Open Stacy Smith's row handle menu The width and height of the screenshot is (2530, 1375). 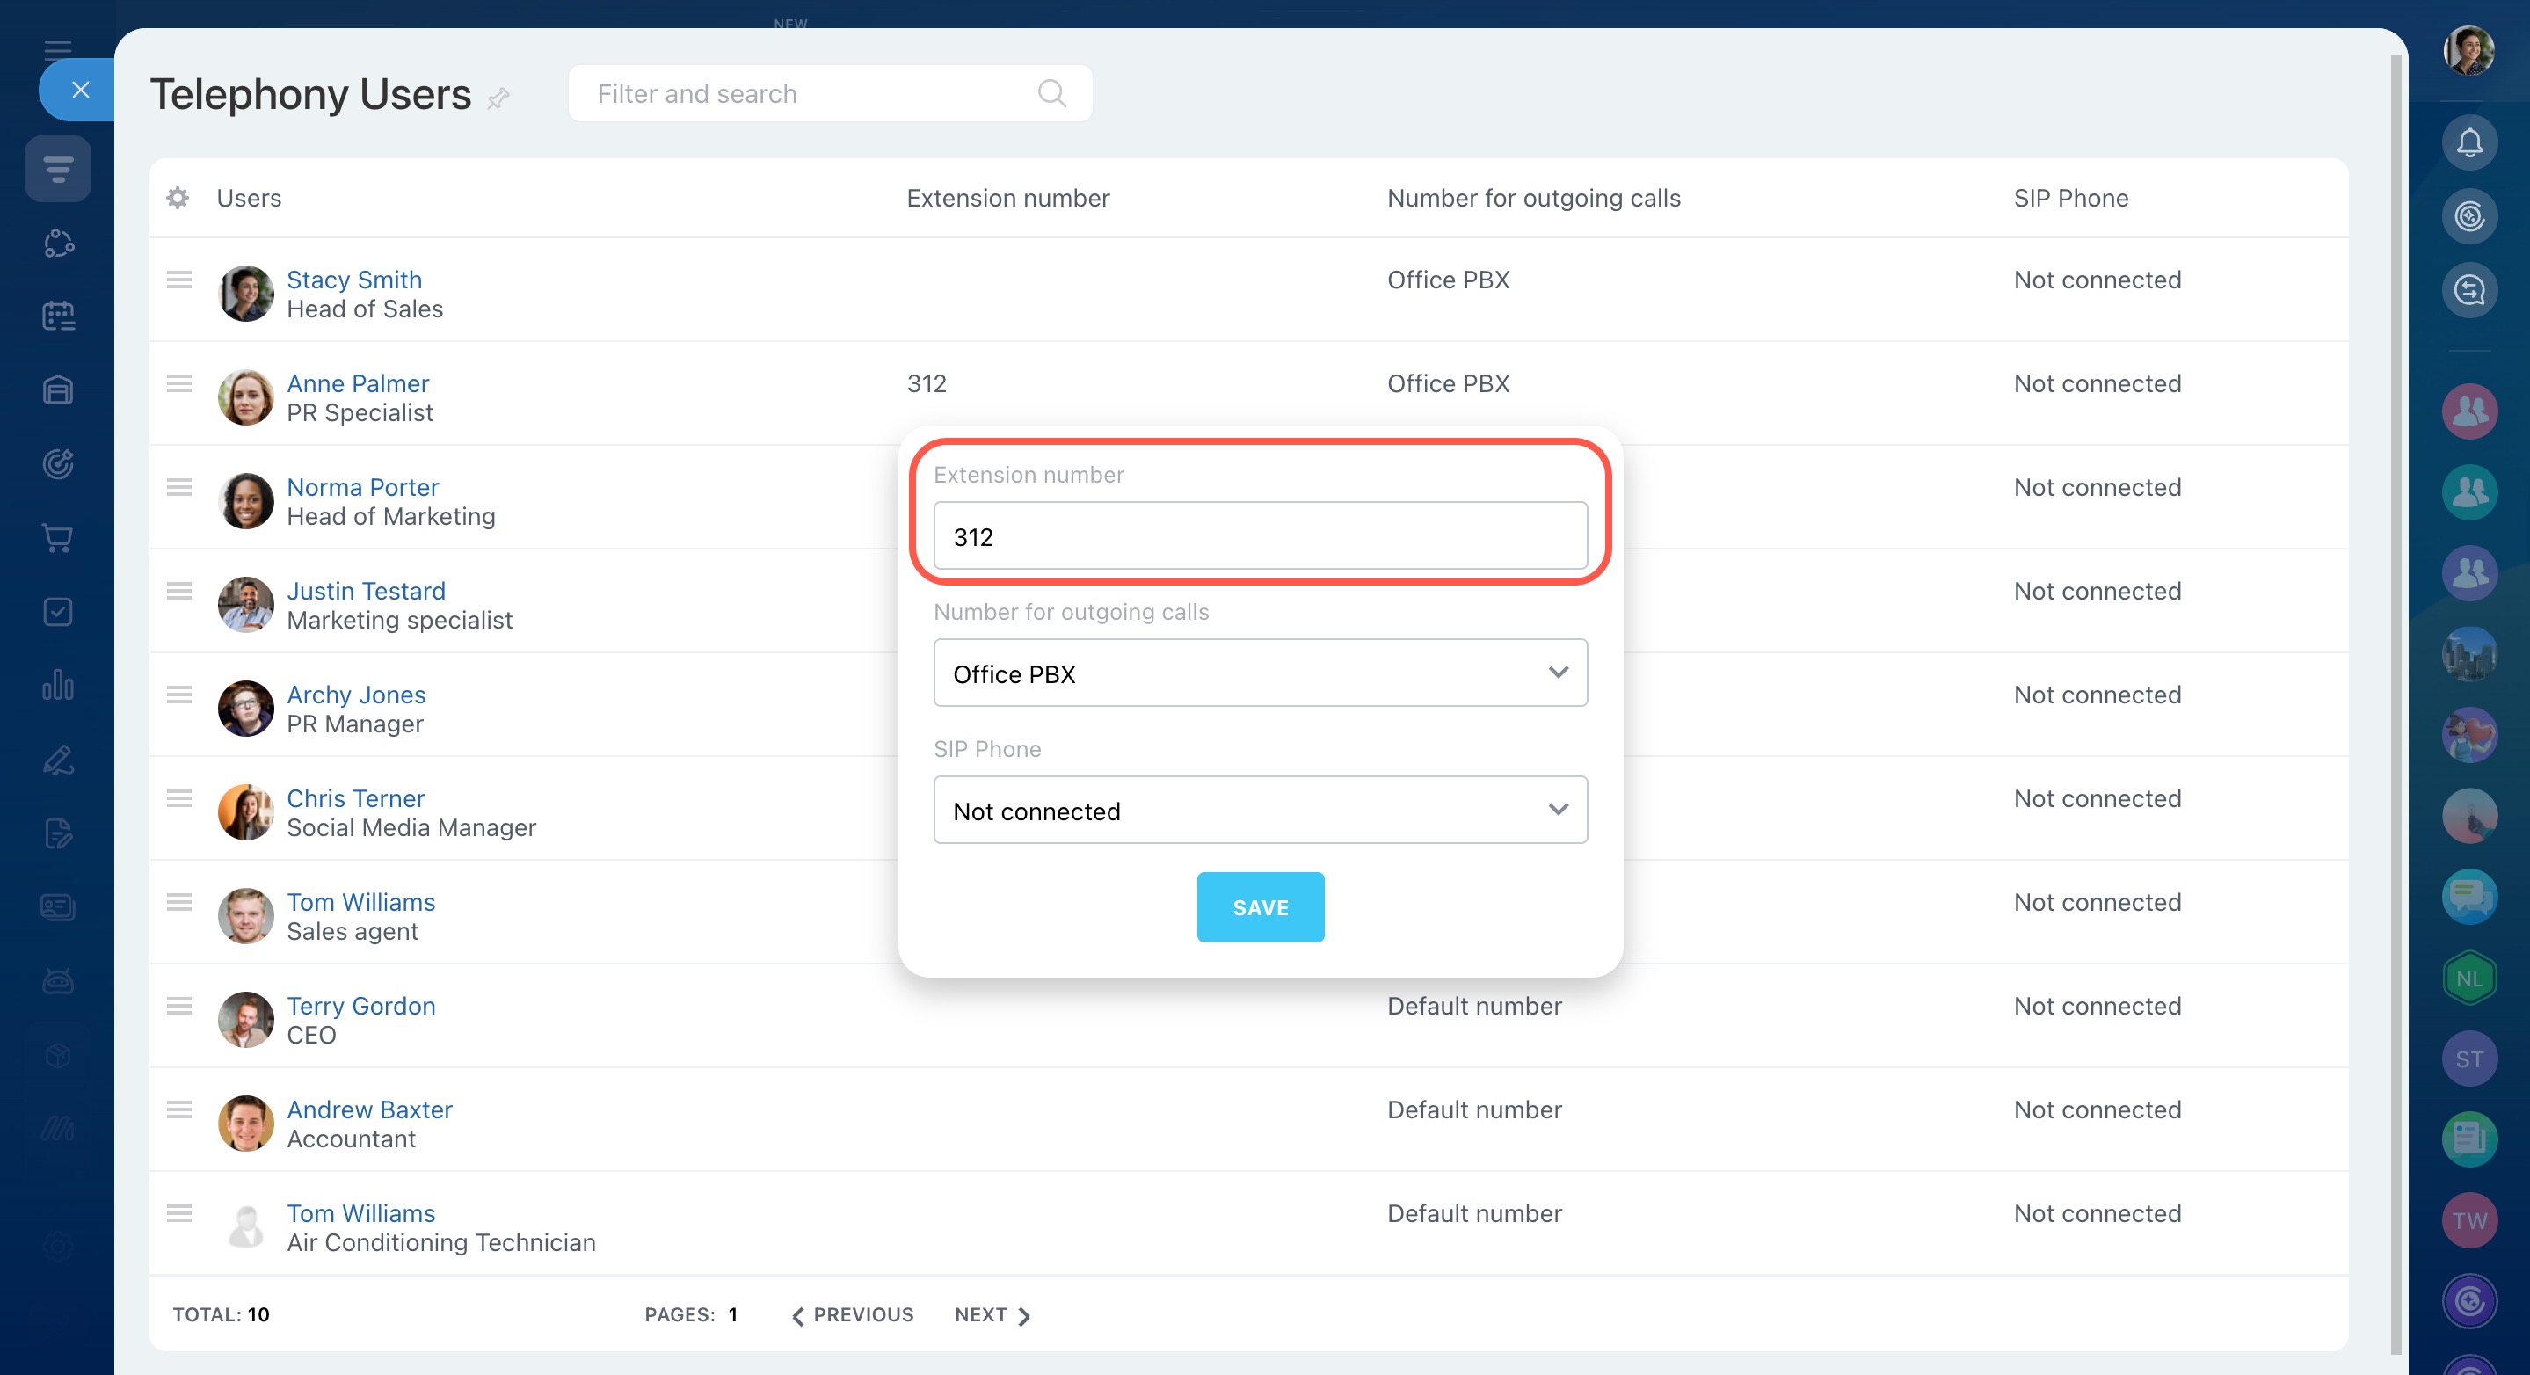[178, 280]
